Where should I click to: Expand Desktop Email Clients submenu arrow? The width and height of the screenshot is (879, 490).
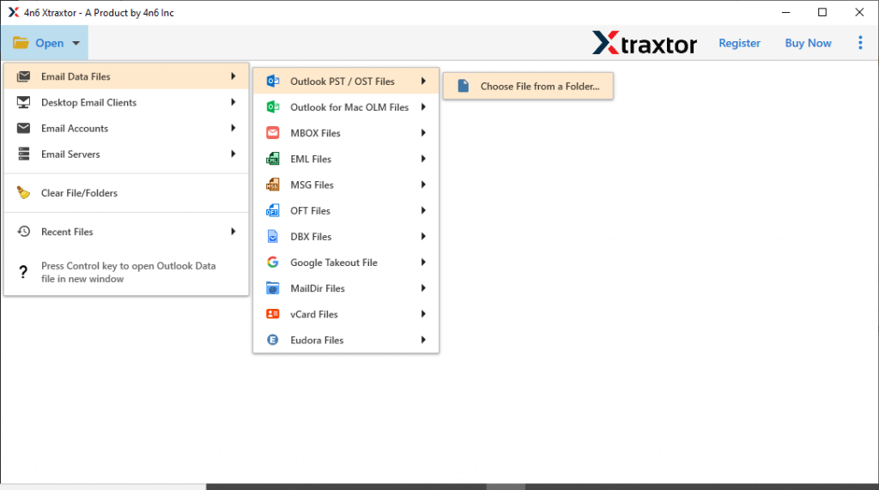click(x=233, y=102)
